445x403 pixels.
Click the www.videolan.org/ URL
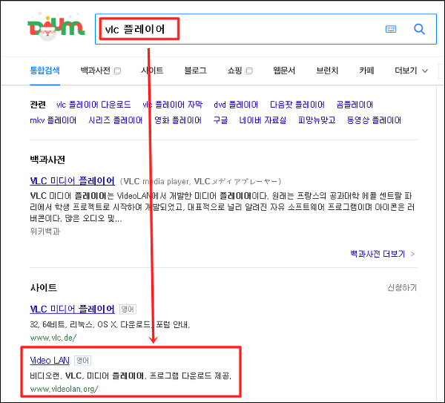pyautogui.click(x=64, y=389)
